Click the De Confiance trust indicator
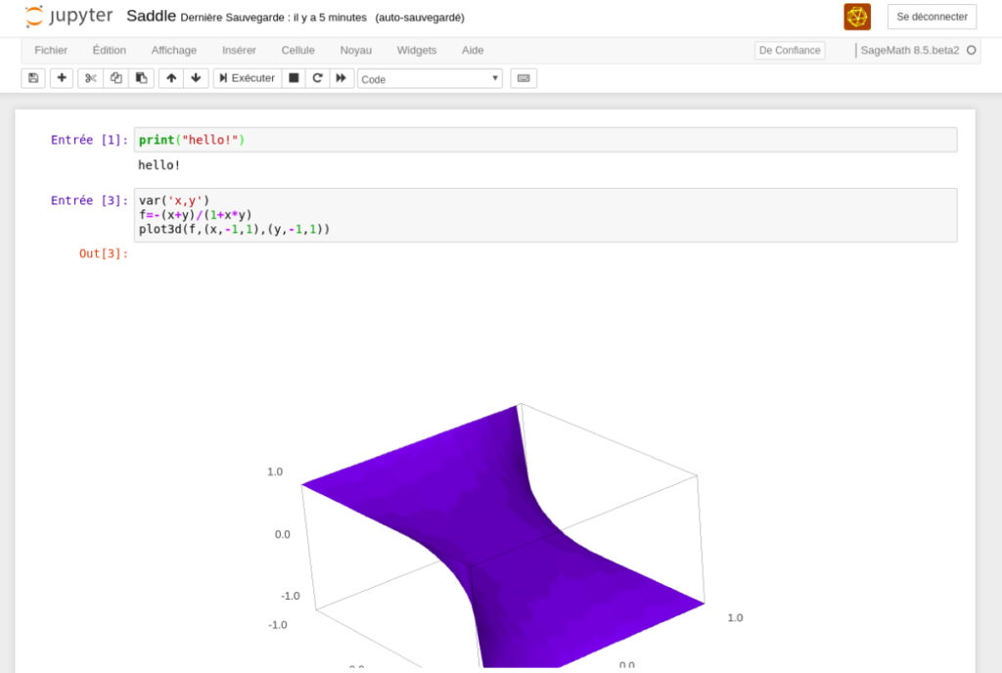 pyautogui.click(x=789, y=50)
